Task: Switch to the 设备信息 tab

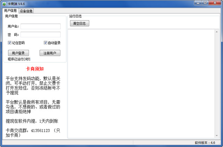Action: pos(26,11)
